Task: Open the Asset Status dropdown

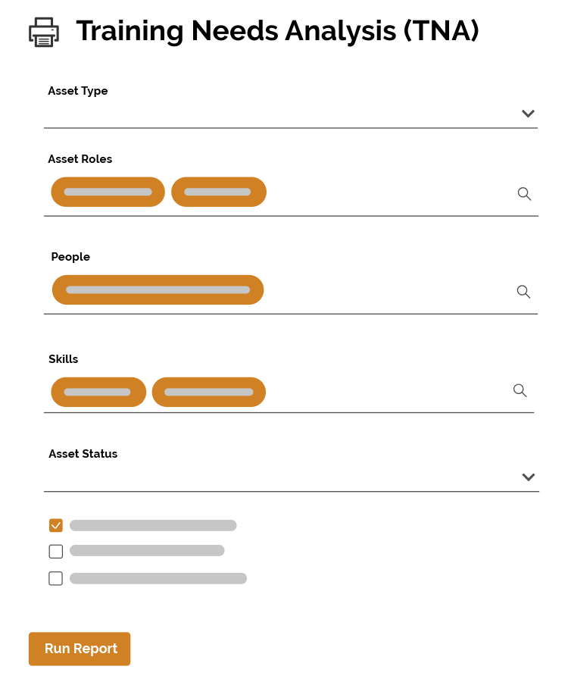Action: pyautogui.click(x=528, y=477)
